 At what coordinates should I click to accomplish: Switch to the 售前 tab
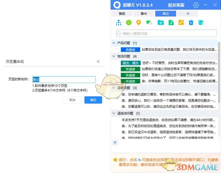[122, 14]
